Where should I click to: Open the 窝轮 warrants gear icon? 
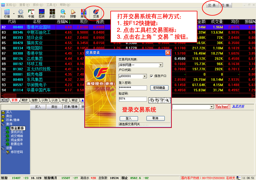20,13
